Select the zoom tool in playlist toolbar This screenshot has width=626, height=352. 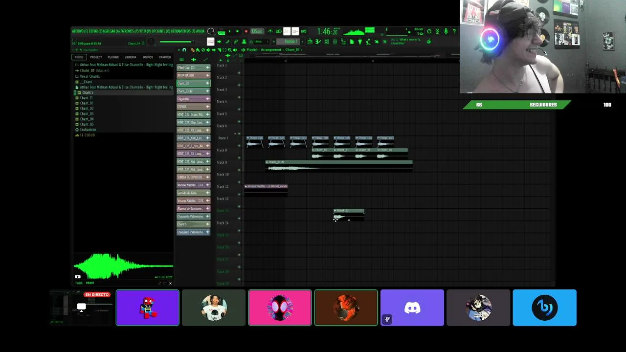click(x=230, y=50)
